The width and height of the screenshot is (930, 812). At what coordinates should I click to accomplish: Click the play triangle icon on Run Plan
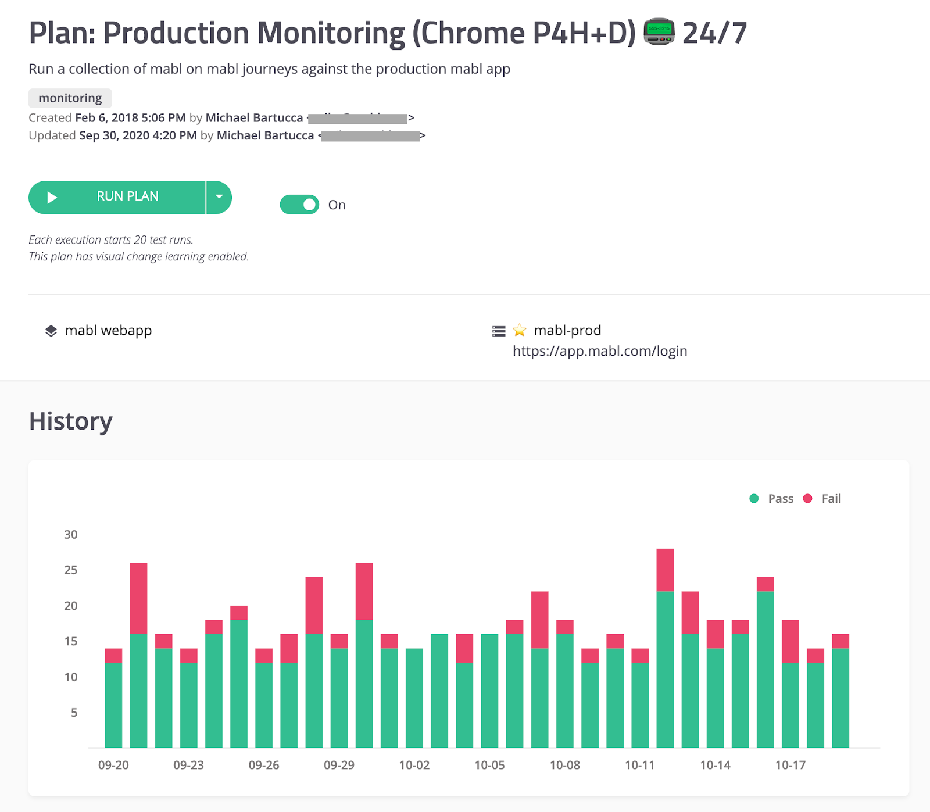(x=52, y=198)
